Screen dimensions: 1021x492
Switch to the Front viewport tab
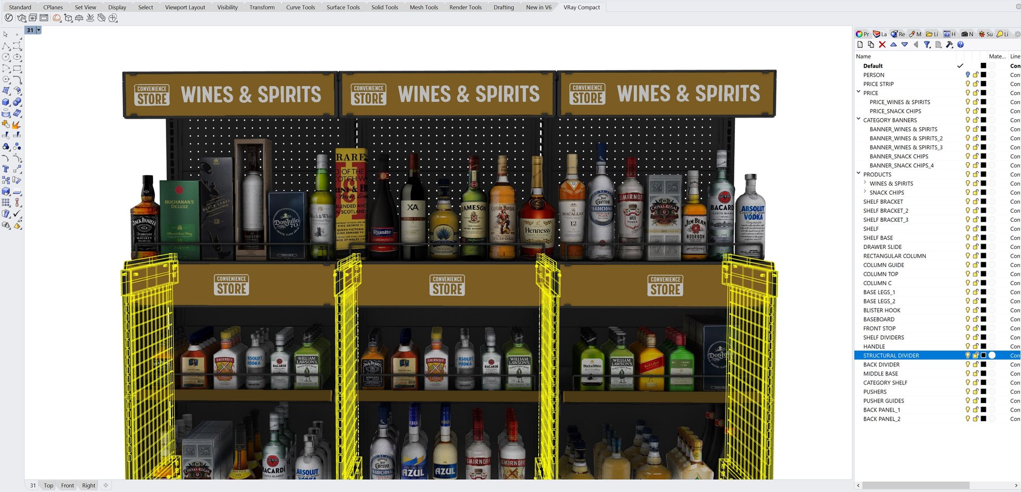click(x=68, y=486)
